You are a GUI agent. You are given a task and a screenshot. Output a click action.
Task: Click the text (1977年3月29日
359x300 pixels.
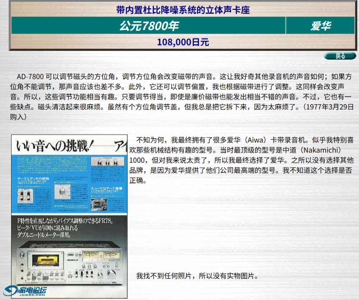(x=328, y=107)
